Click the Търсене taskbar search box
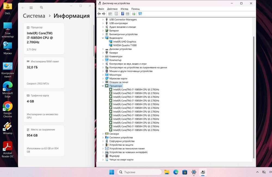272x177 pixels. pyautogui.click(x=140, y=172)
